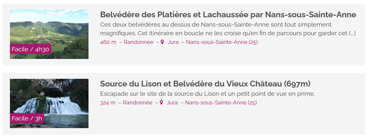Click Jura region in Belvédère des Platières card

pos(173,42)
